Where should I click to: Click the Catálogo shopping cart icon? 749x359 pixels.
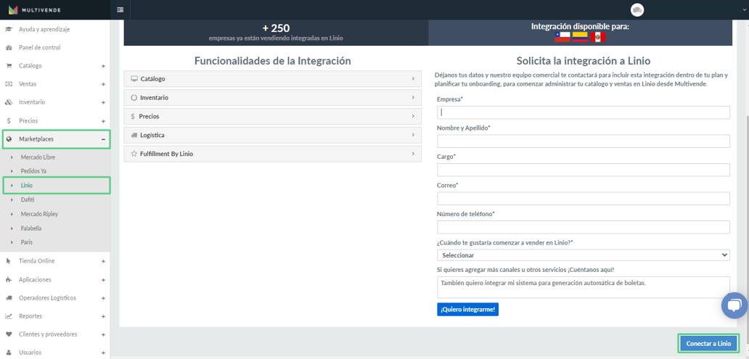(8, 66)
